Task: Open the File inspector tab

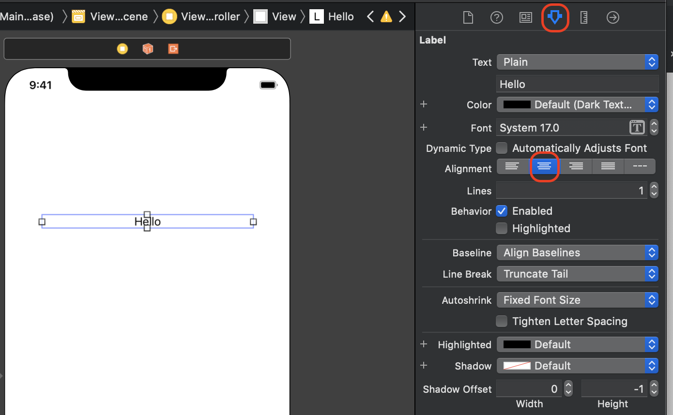Action: click(x=468, y=17)
